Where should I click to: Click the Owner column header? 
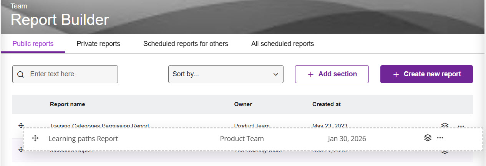click(243, 104)
